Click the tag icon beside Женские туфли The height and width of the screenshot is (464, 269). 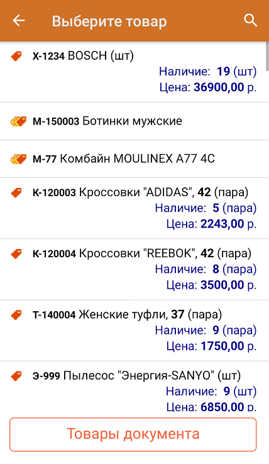click(x=16, y=315)
